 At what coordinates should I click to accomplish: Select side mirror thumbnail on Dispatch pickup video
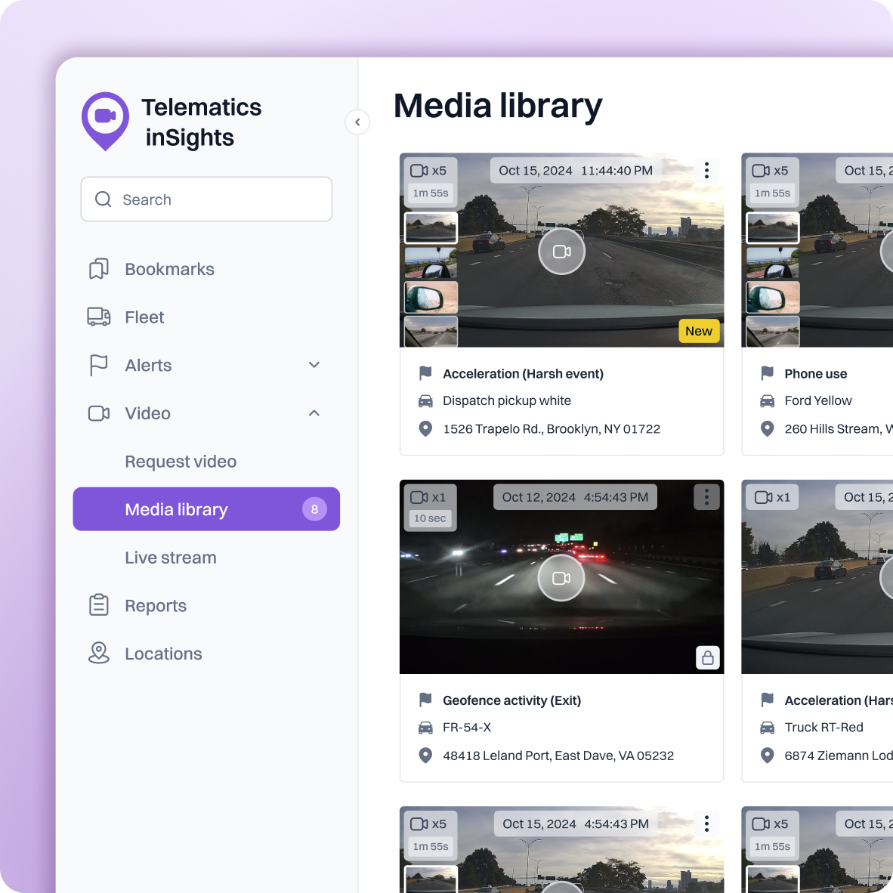tap(431, 297)
